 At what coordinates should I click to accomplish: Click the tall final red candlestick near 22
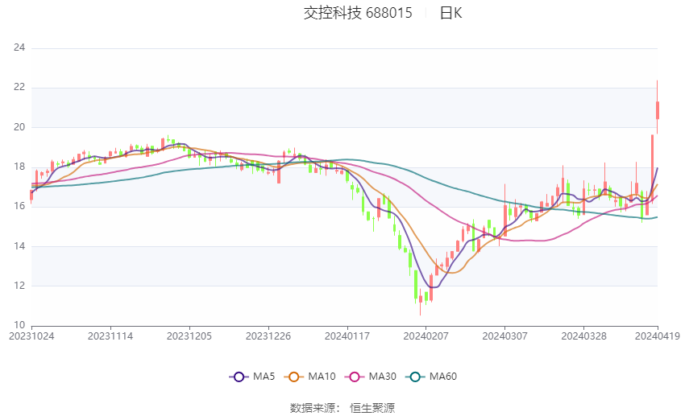(658, 107)
